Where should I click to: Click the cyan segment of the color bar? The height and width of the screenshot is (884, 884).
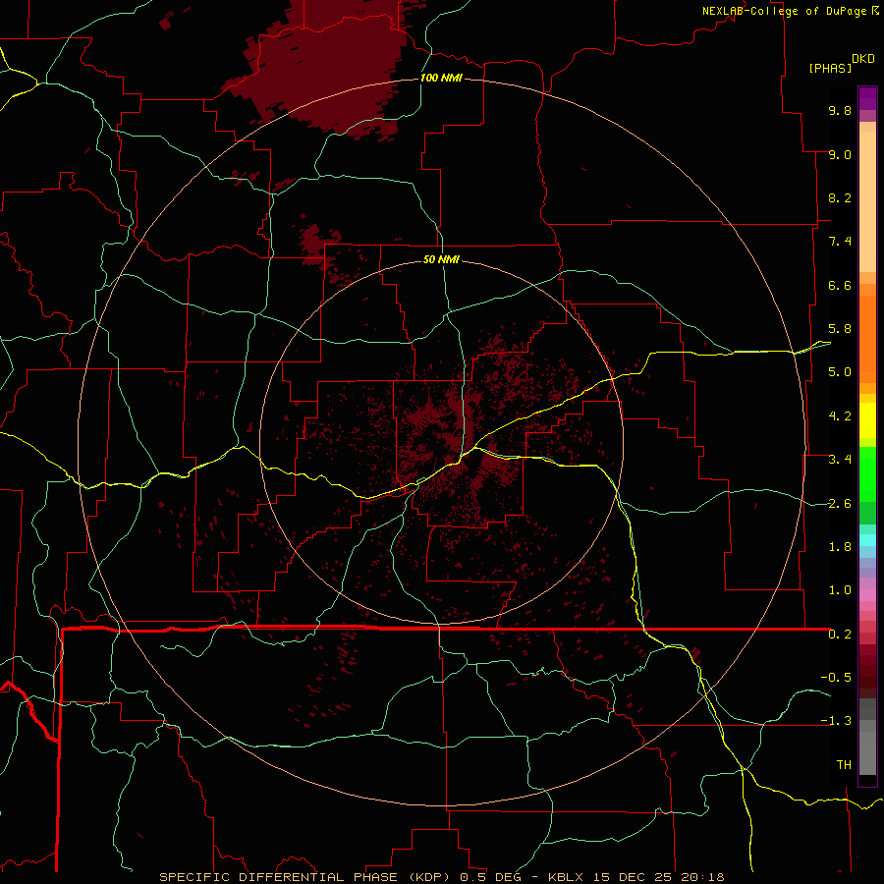tap(867, 540)
